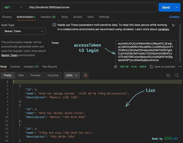Click the Design System course name line
This screenshot has width=183, height=143.
77,94
